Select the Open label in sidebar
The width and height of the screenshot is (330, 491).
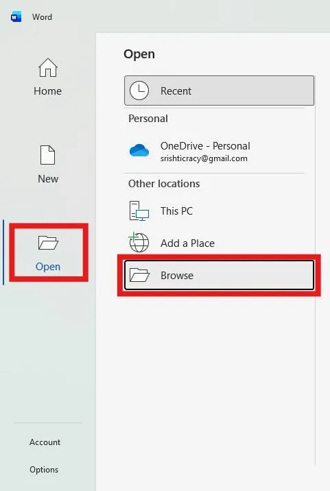click(48, 267)
